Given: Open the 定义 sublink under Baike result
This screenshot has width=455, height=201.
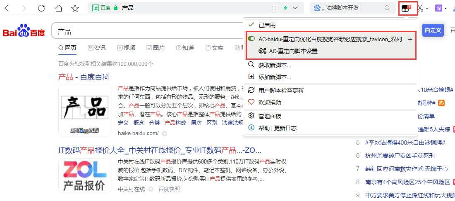Looking at the screenshot, I should click(123, 123).
